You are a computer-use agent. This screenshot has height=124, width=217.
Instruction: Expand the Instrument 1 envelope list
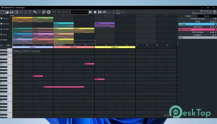click(x=179, y=29)
